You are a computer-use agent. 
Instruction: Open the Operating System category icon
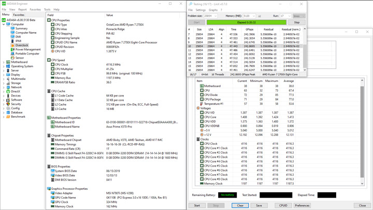[8, 66]
